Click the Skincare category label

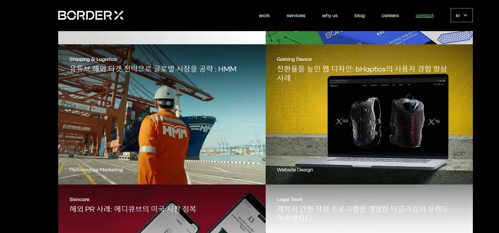click(79, 199)
